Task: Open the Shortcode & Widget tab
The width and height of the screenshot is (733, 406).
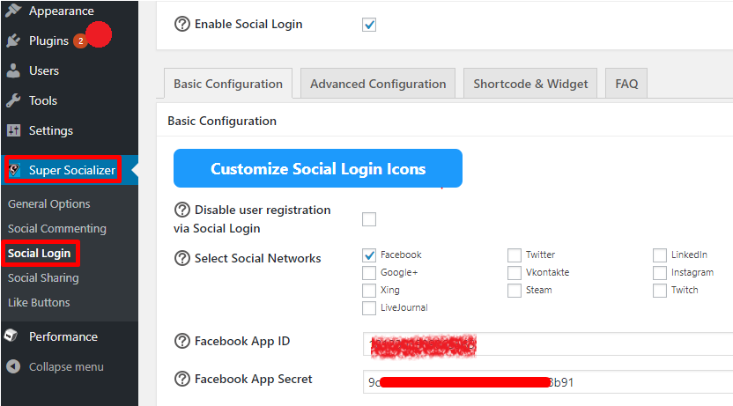Action: 530,84
